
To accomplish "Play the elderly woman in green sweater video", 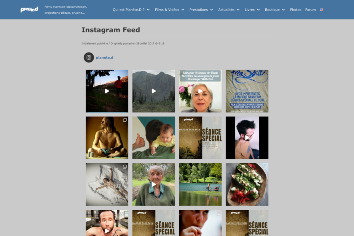I will [153, 185].
